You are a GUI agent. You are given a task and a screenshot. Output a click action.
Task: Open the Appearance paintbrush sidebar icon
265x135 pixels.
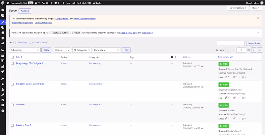(3, 79)
